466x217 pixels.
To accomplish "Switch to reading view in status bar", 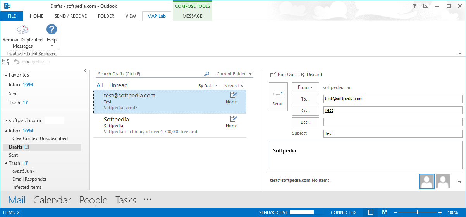I will point(385,212).
